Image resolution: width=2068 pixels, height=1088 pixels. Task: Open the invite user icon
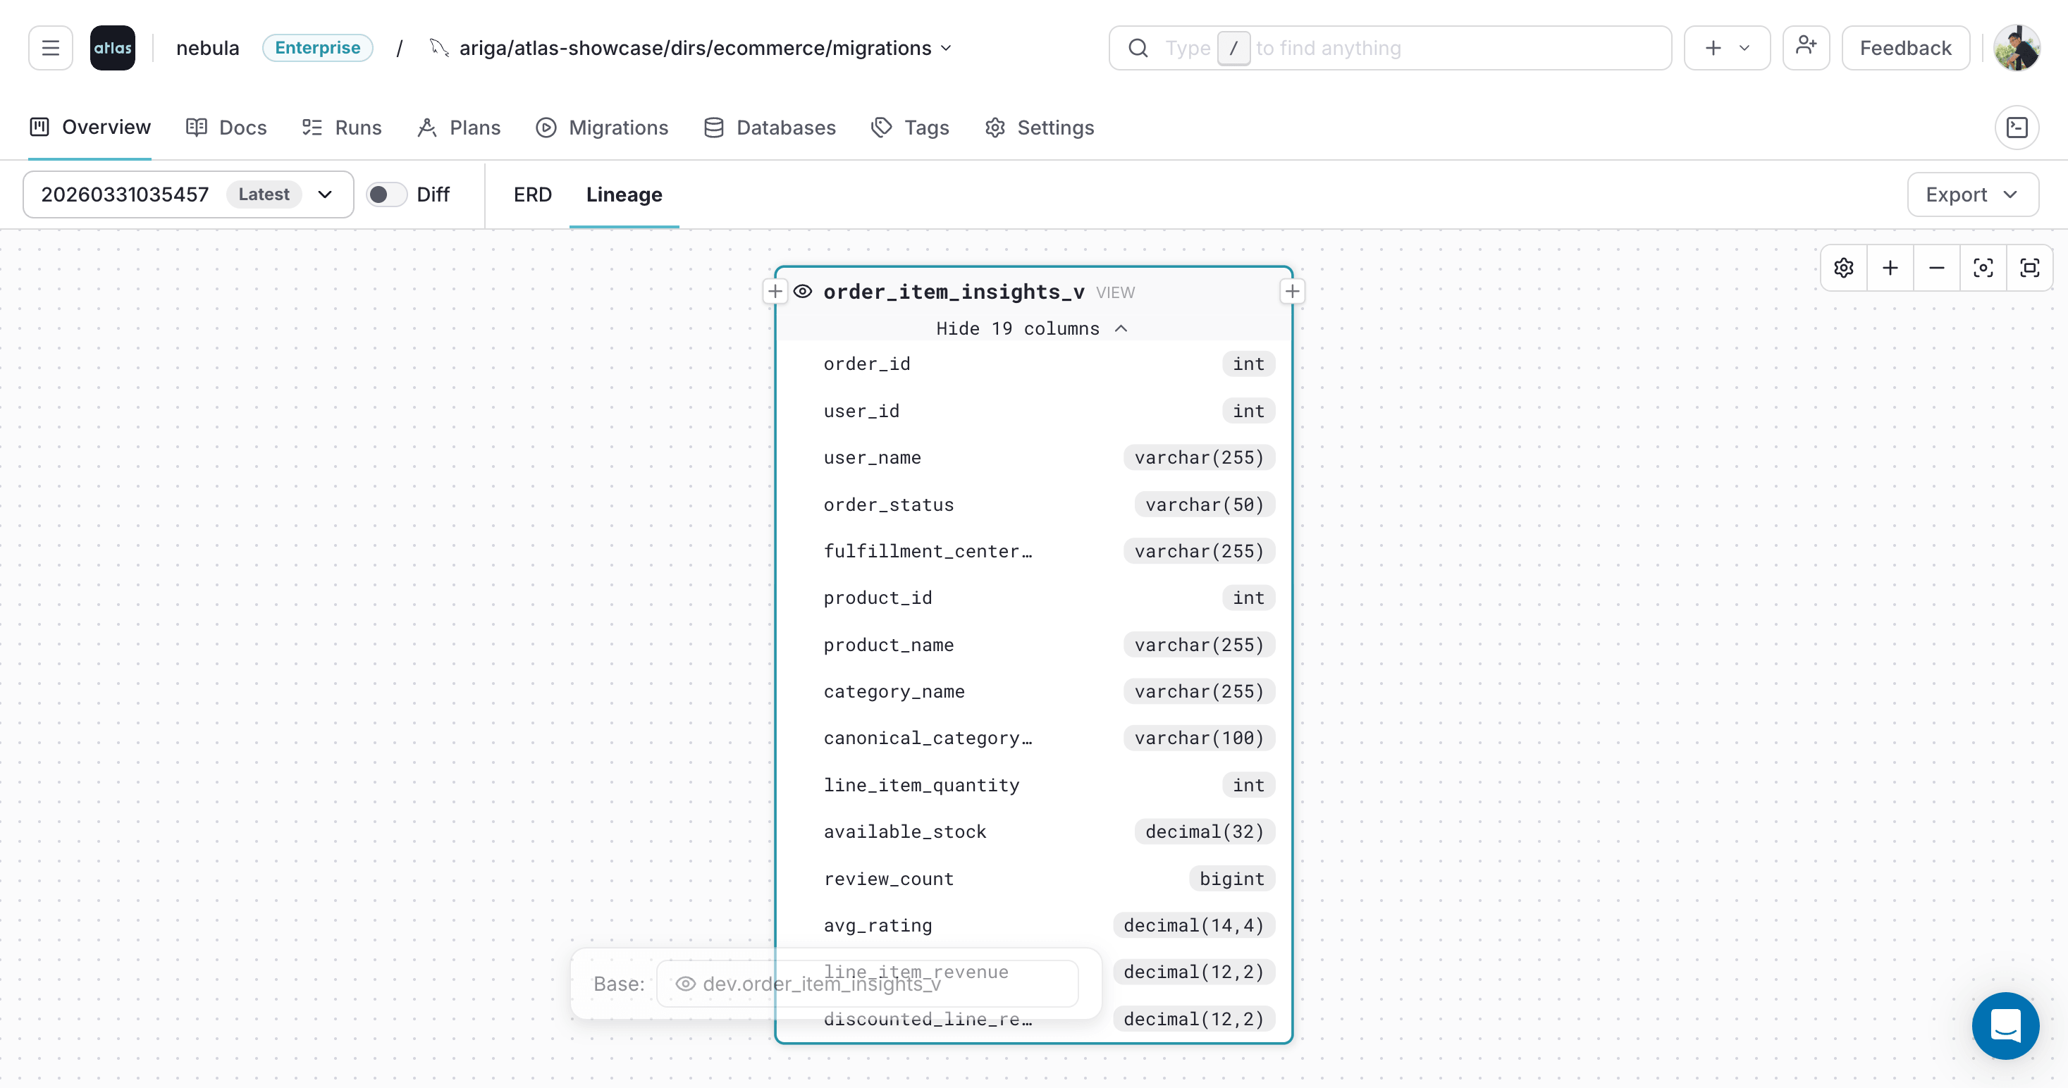[x=1806, y=47]
